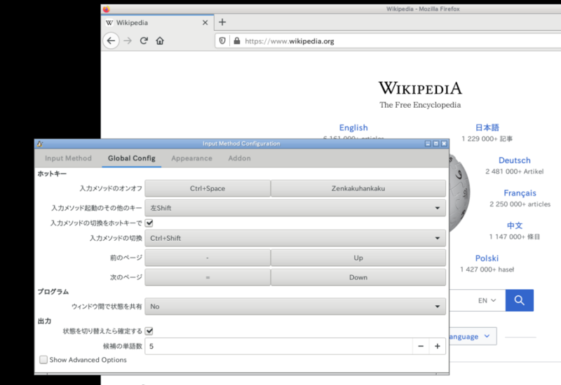Click the Firefox forward arrow
Viewport: 561px width, 385px height.
[128, 41]
